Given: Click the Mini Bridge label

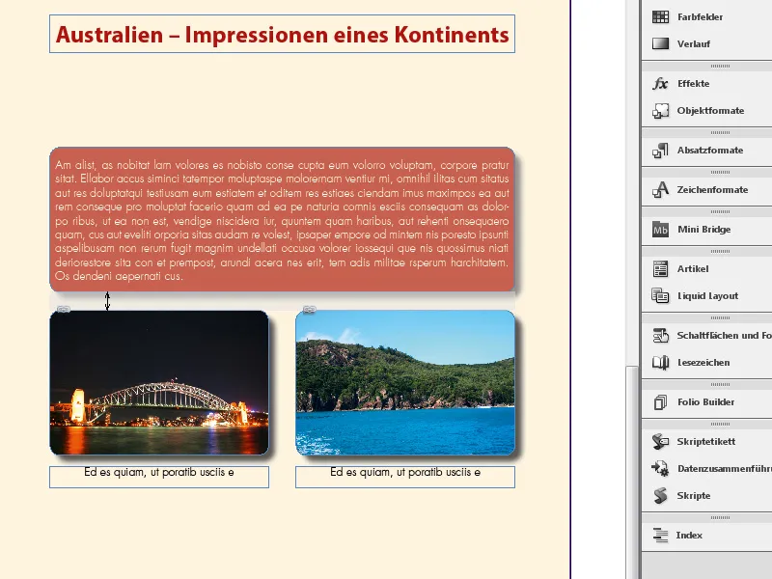Looking at the screenshot, I should point(703,230).
